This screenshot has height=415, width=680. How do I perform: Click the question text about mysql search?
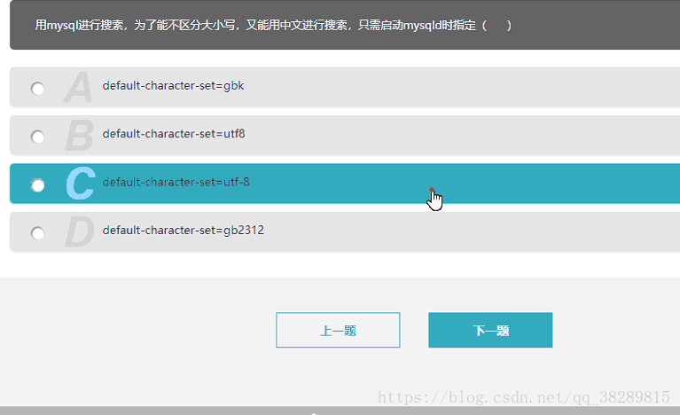point(273,25)
